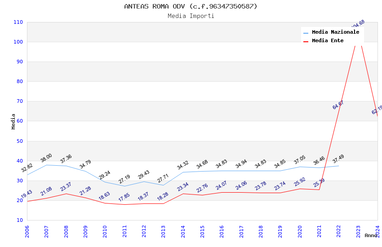Click the 2014 year label
382x247 pixels.
click(183, 231)
